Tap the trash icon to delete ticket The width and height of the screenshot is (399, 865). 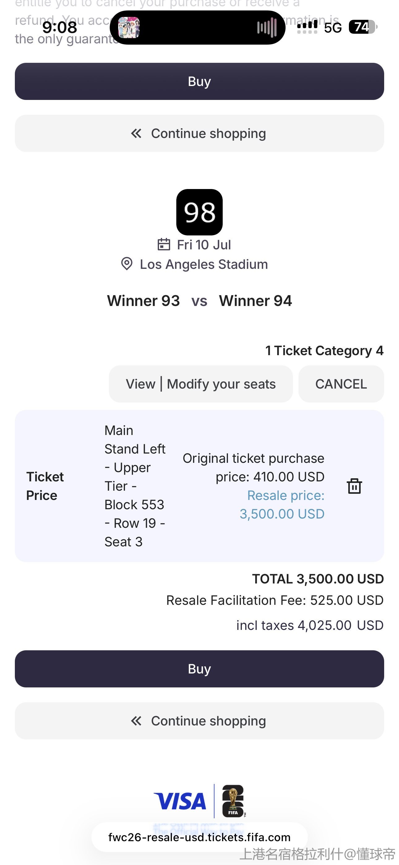point(354,486)
